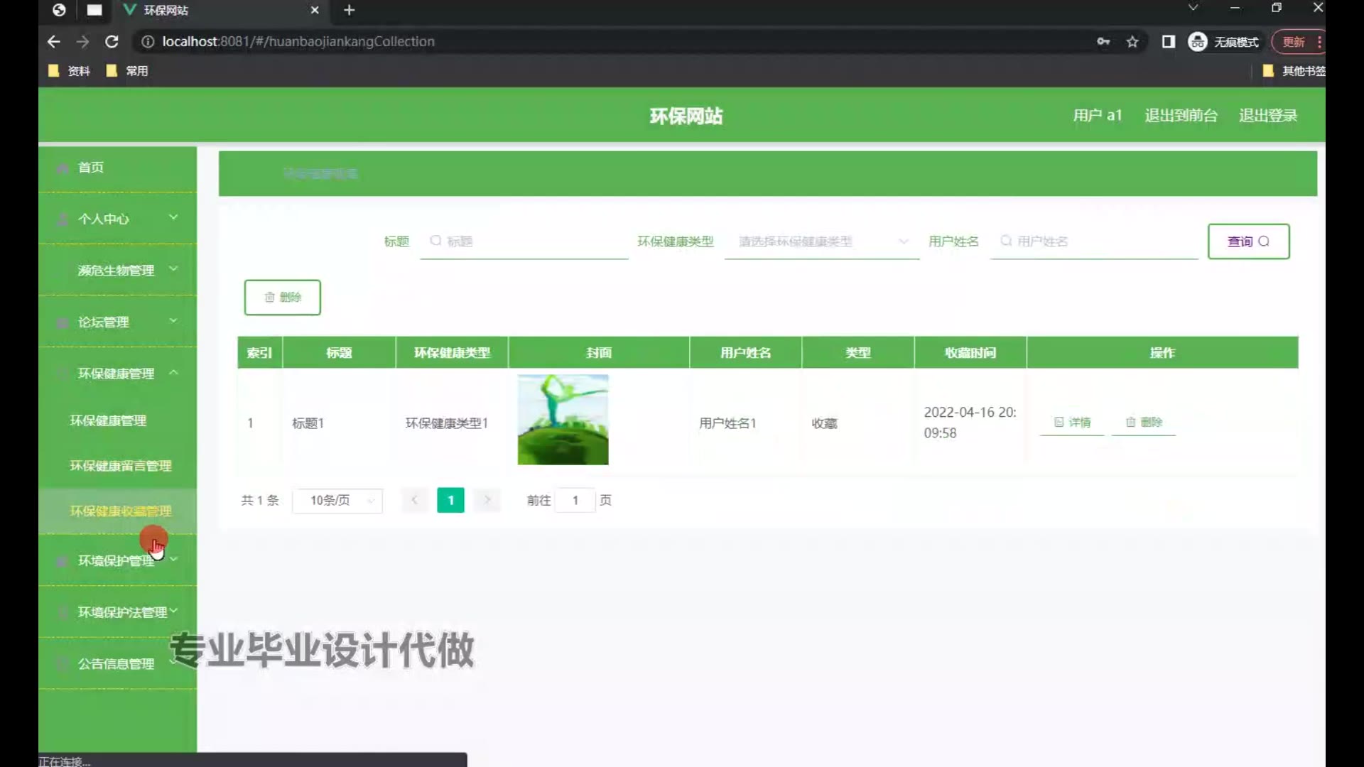
Task: Click the password key icon in address bar
Action: tap(1103, 42)
